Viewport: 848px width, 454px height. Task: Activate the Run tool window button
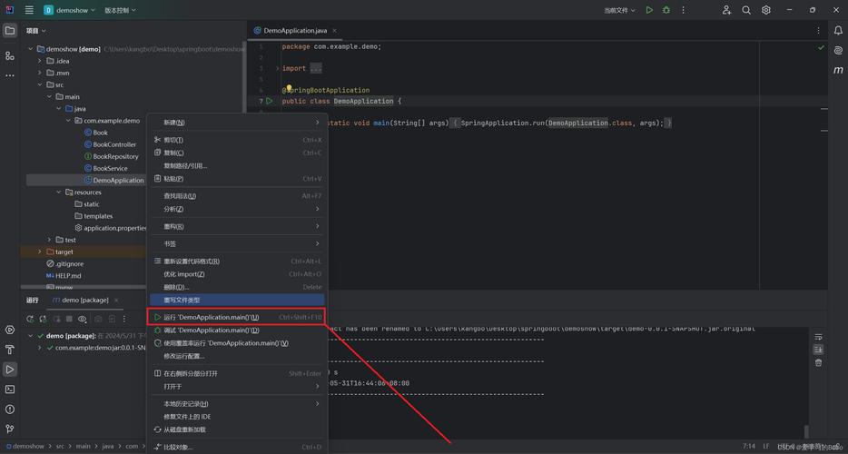(10, 369)
